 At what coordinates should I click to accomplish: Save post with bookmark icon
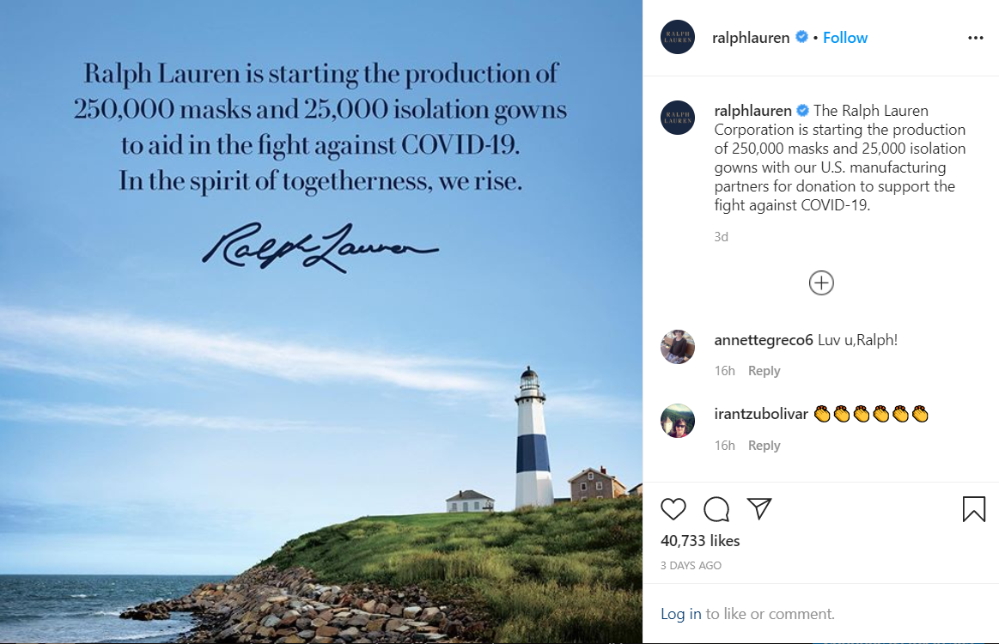[x=973, y=509]
